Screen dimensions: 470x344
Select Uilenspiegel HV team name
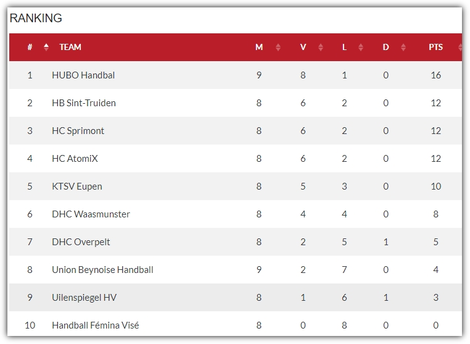click(85, 298)
